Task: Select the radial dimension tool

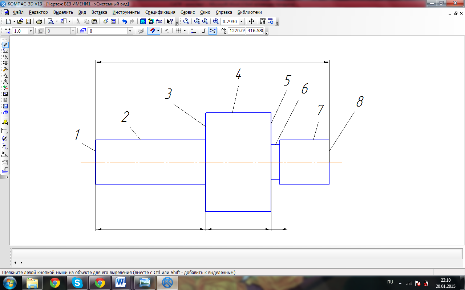Action: point(5,146)
